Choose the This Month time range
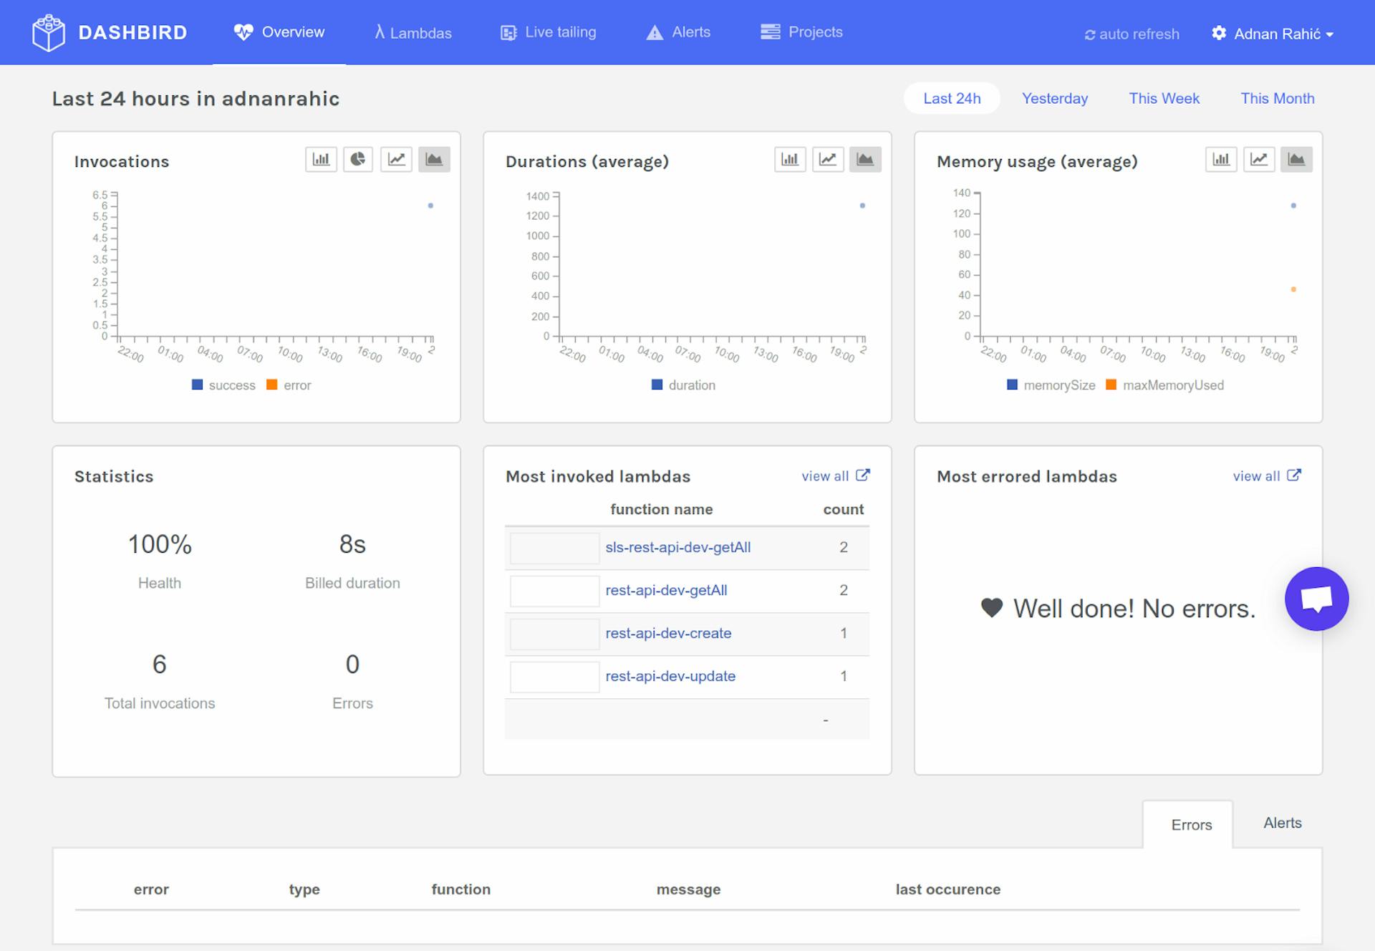This screenshot has width=1375, height=951. pyautogui.click(x=1277, y=99)
